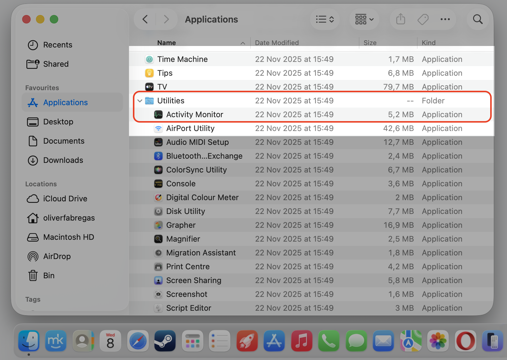Open the More actions ellipsis menu
The height and width of the screenshot is (360, 507).
(445, 19)
